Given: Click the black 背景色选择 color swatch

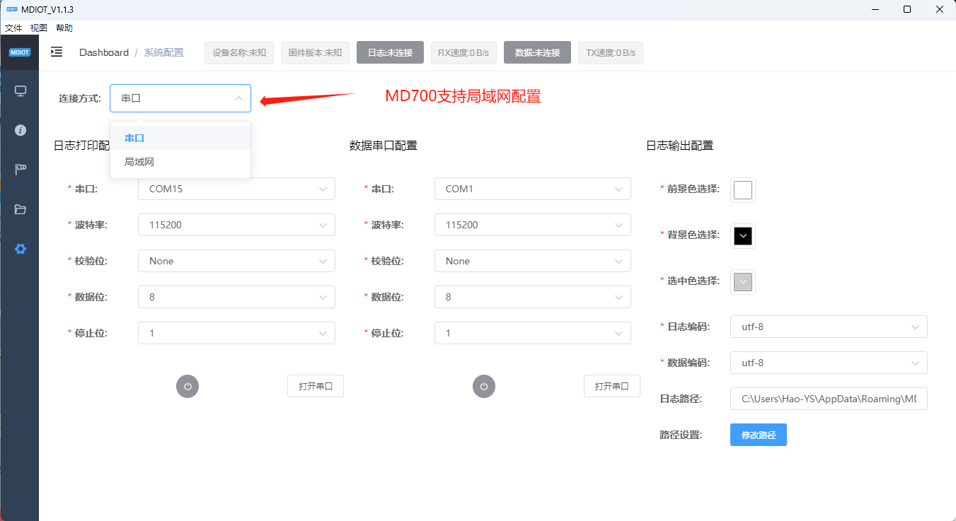Looking at the screenshot, I should [742, 235].
